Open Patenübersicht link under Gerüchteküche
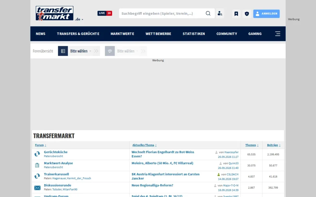The height and width of the screenshot is (197, 316). (53, 156)
